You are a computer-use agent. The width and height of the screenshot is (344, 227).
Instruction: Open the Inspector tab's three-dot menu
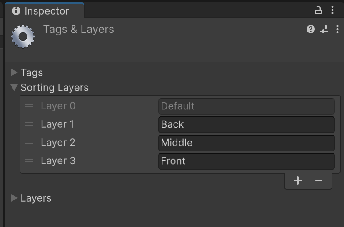332,10
